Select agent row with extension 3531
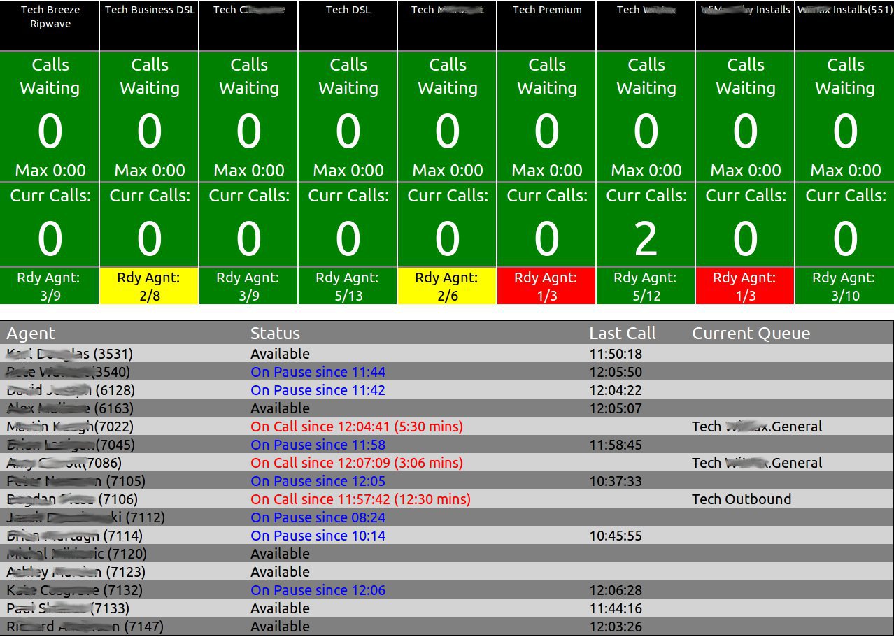 pyautogui.click(x=448, y=354)
